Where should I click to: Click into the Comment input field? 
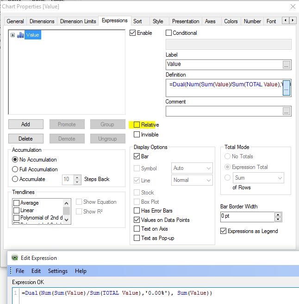point(224,111)
